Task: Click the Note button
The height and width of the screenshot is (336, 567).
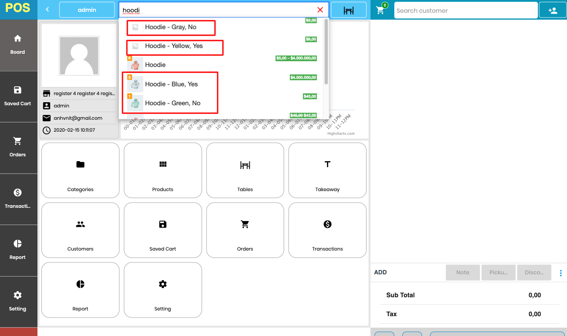Action: (463, 273)
